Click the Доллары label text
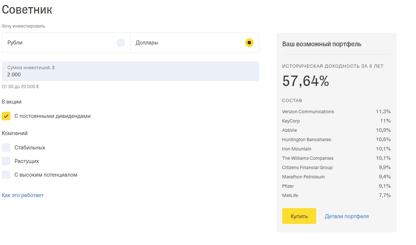The image size is (416, 245). click(147, 43)
